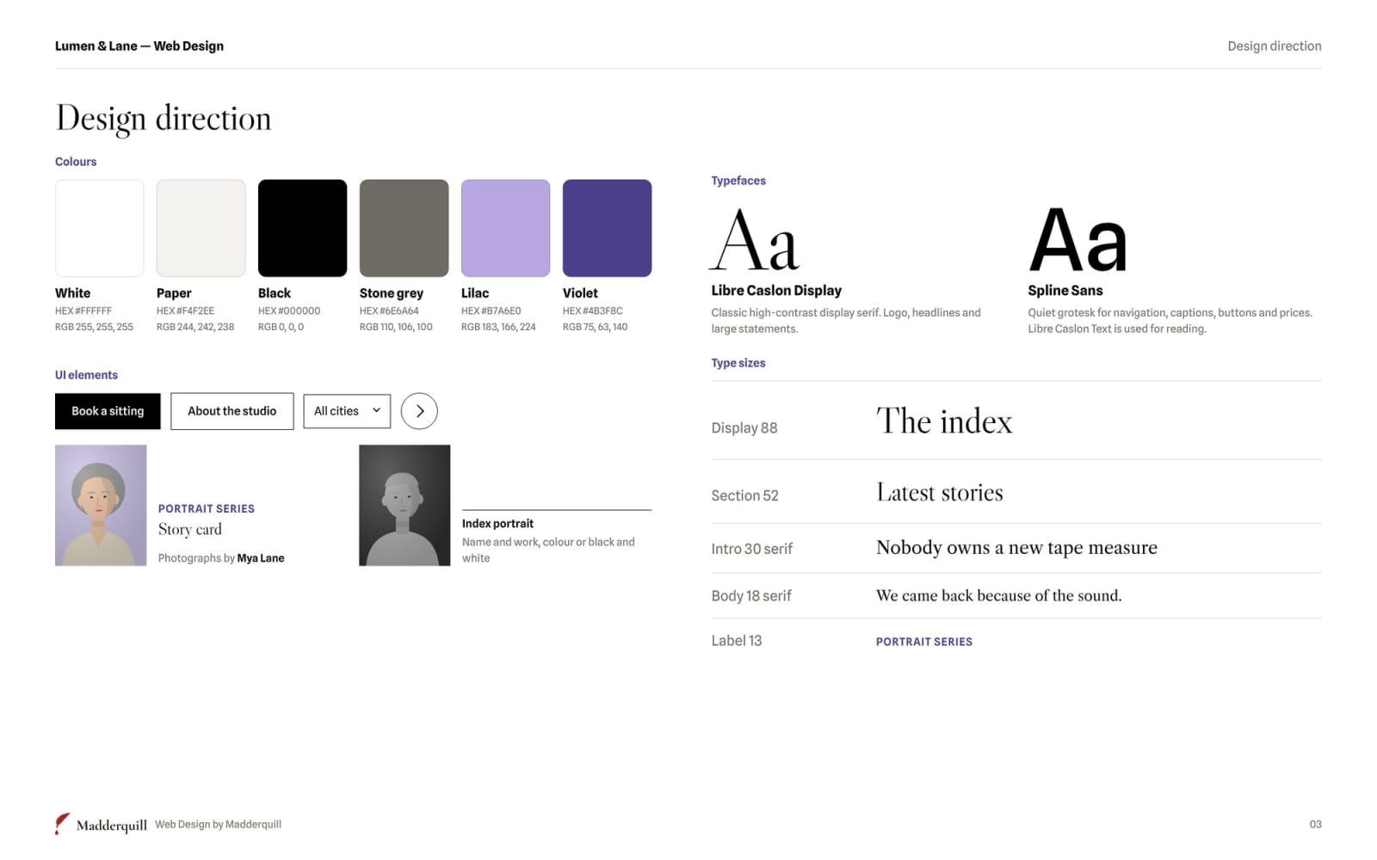The width and height of the screenshot is (1377, 860).
Task: Select the Lilac colour swatch
Action: click(x=506, y=228)
